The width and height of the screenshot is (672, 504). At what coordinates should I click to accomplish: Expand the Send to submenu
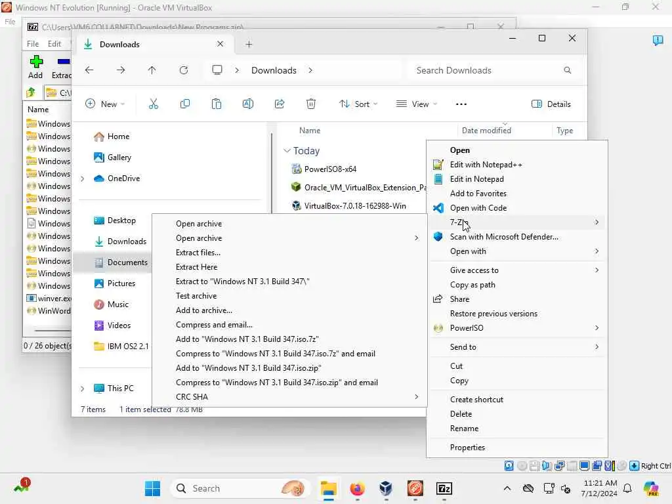point(597,346)
